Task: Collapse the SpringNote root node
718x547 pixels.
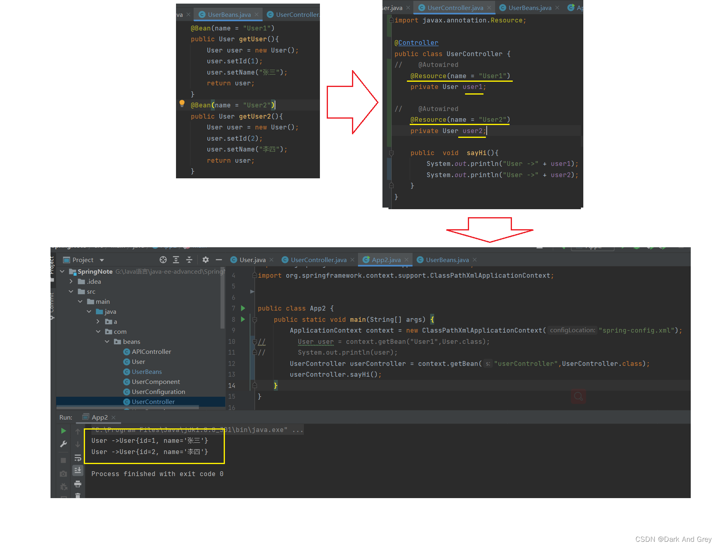Action: coord(62,271)
